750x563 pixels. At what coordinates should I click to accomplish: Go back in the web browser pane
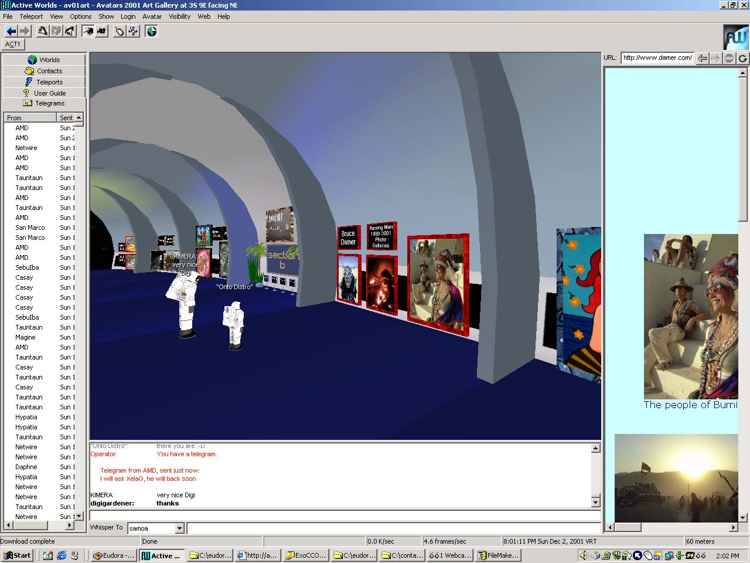pos(702,58)
